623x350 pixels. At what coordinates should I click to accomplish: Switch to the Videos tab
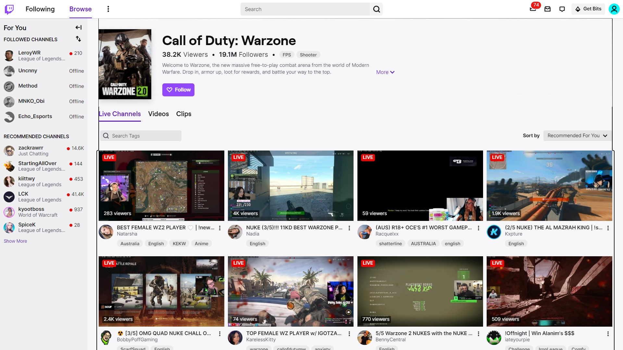pos(158,114)
